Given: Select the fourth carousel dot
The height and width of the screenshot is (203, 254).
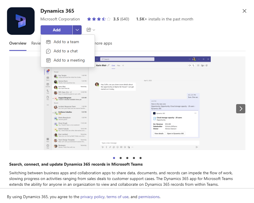Looking at the screenshot, I should coord(134,158).
